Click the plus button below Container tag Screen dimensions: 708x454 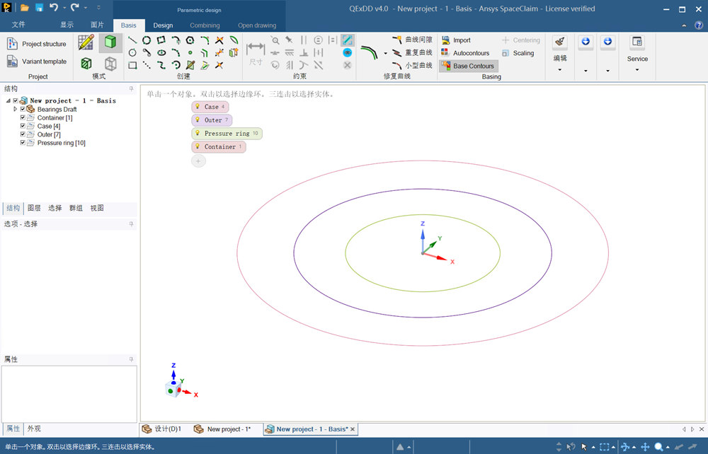198,161
